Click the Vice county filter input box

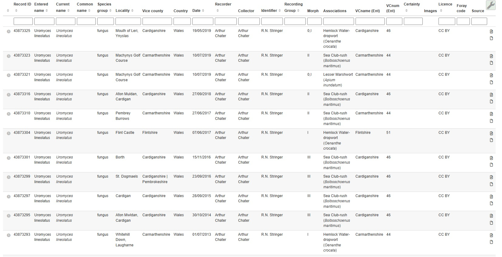157,21
